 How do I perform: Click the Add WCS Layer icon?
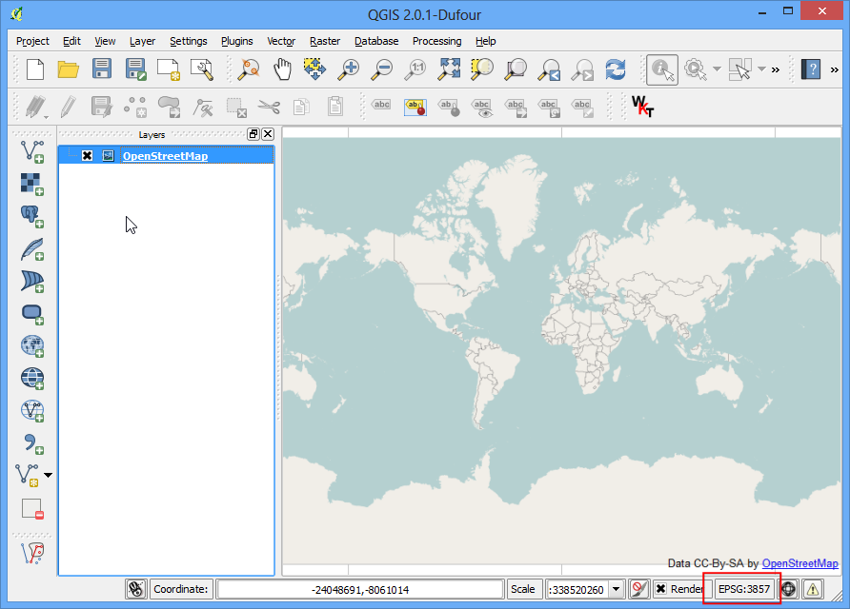pos(32,378)
